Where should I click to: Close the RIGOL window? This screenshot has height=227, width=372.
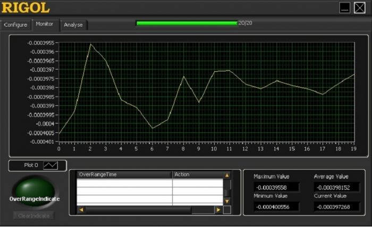coord(360,8)
